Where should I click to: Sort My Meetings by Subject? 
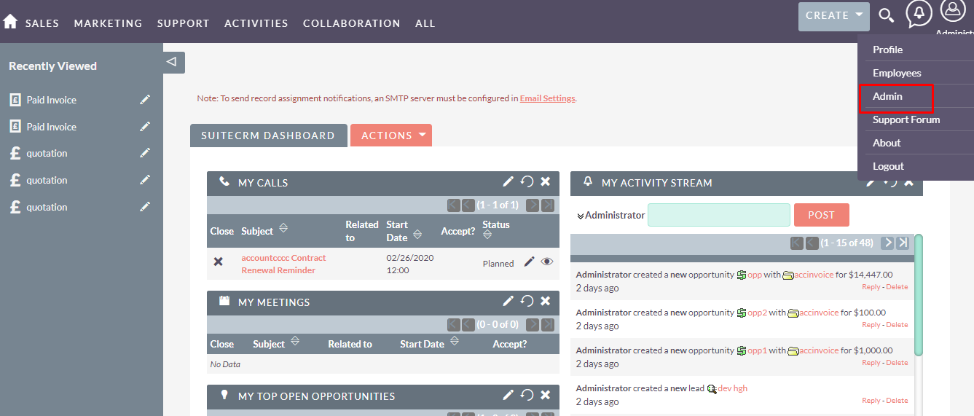(x=295, y=341)
